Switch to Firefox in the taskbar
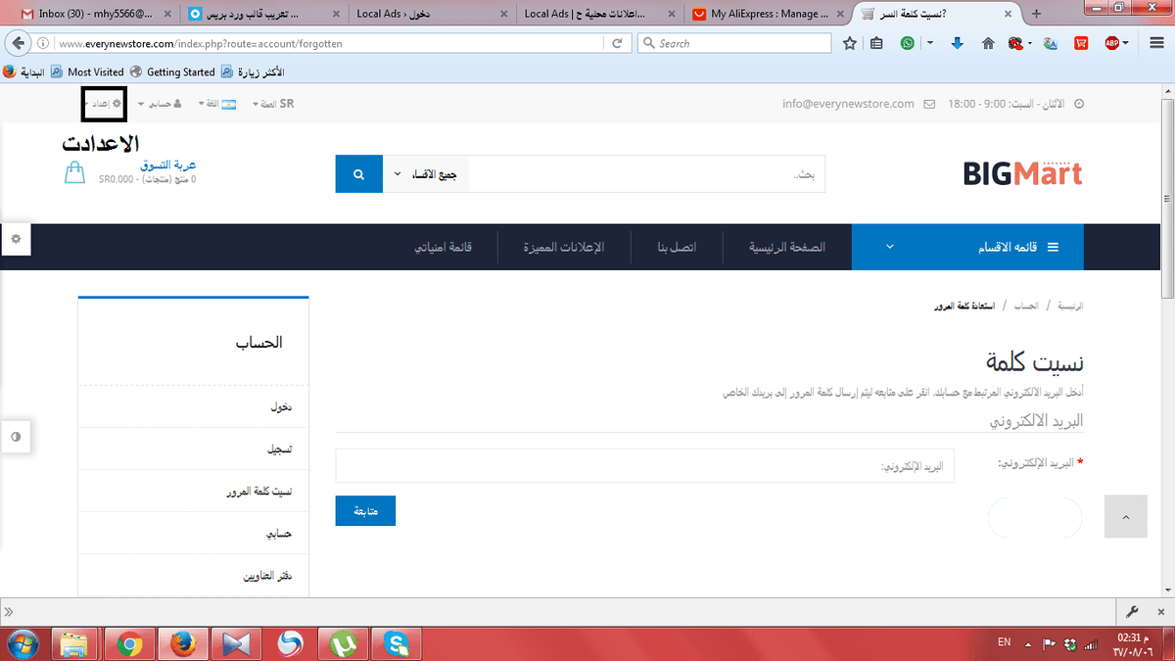This screenshot has width=1175, height=661. click(x=181, y=644)
